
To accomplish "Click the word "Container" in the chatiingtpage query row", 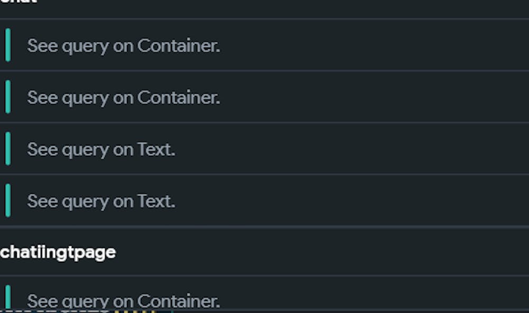I will coord(178,301).
